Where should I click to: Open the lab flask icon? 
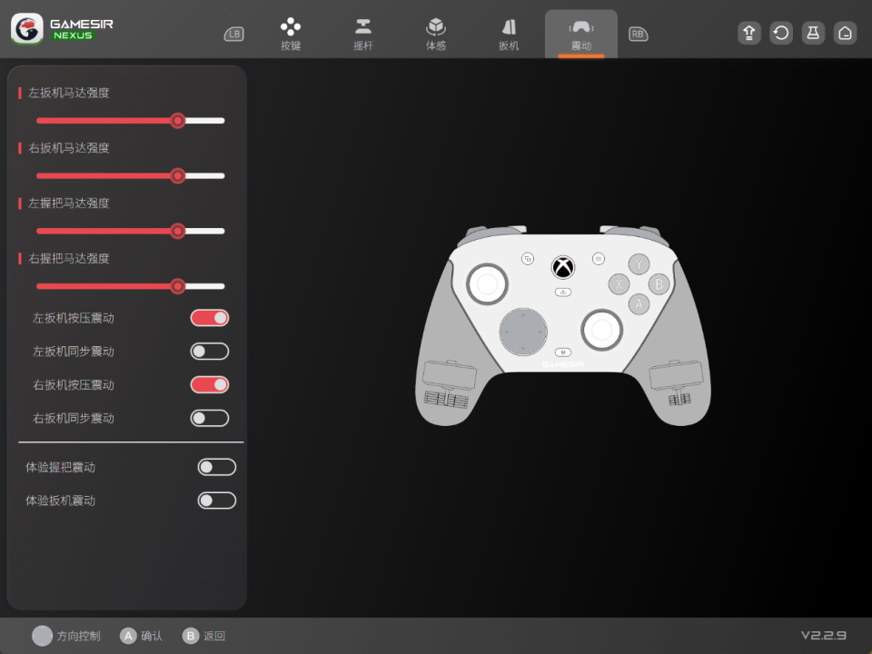pyautogui.click(x=813, y=34)
